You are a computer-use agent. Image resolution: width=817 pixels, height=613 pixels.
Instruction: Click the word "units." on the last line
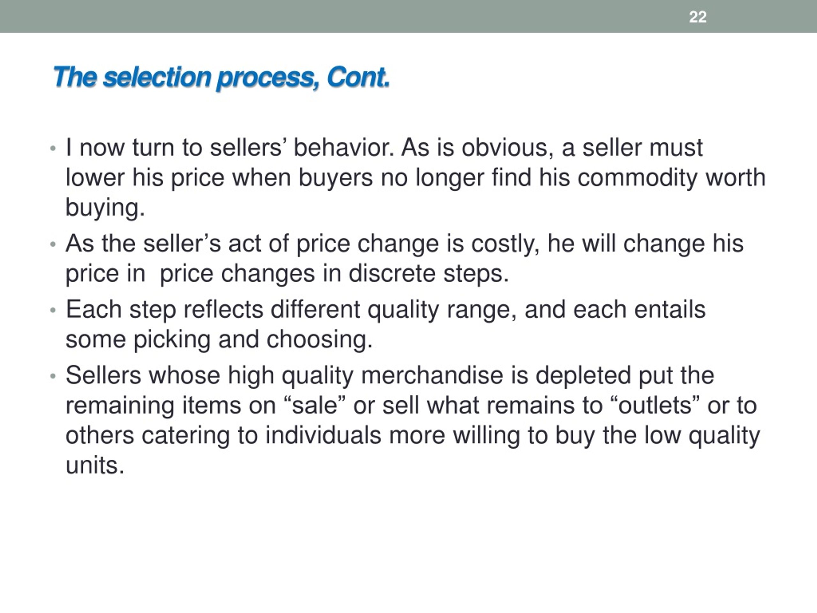(x=95, y=465)
